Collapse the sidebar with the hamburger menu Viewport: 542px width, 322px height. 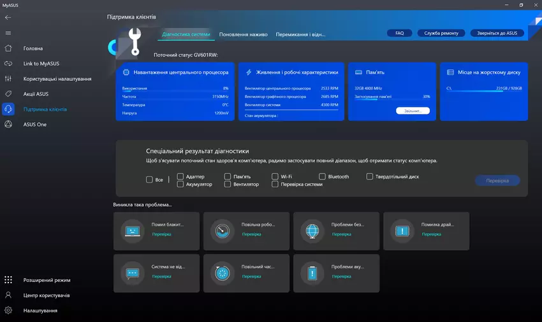(x=8, y=33)
